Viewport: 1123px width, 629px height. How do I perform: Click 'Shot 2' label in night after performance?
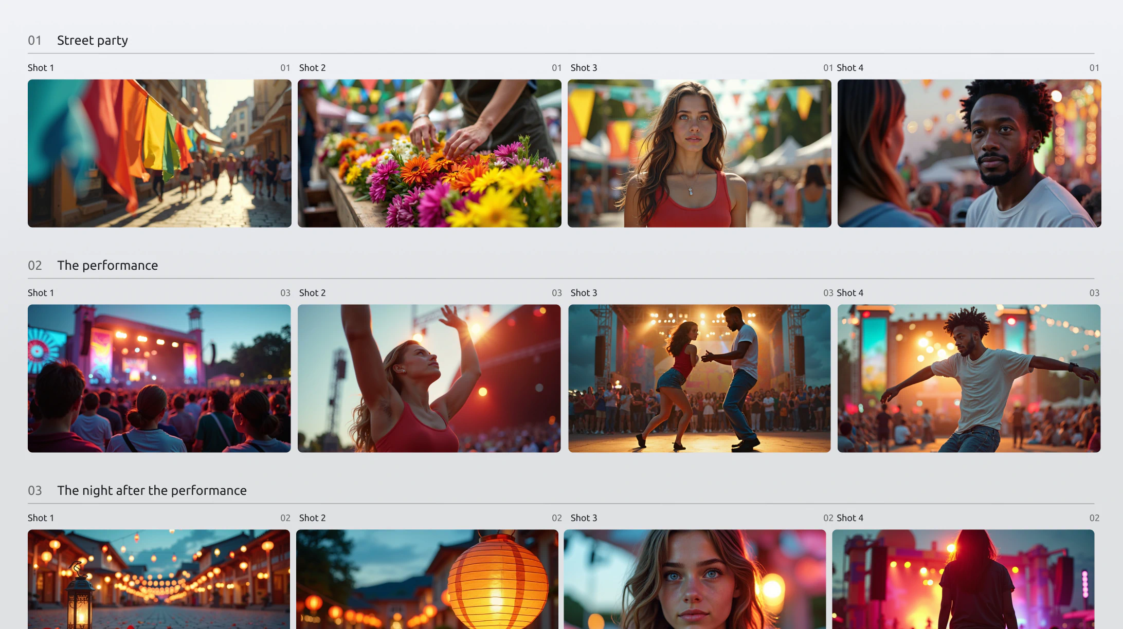click(x=312, y=518)
